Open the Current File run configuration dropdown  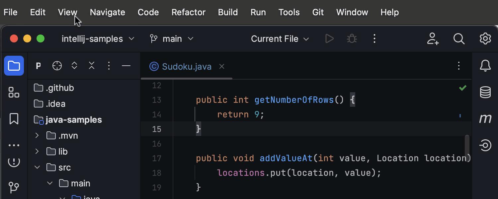coord(280,39)
